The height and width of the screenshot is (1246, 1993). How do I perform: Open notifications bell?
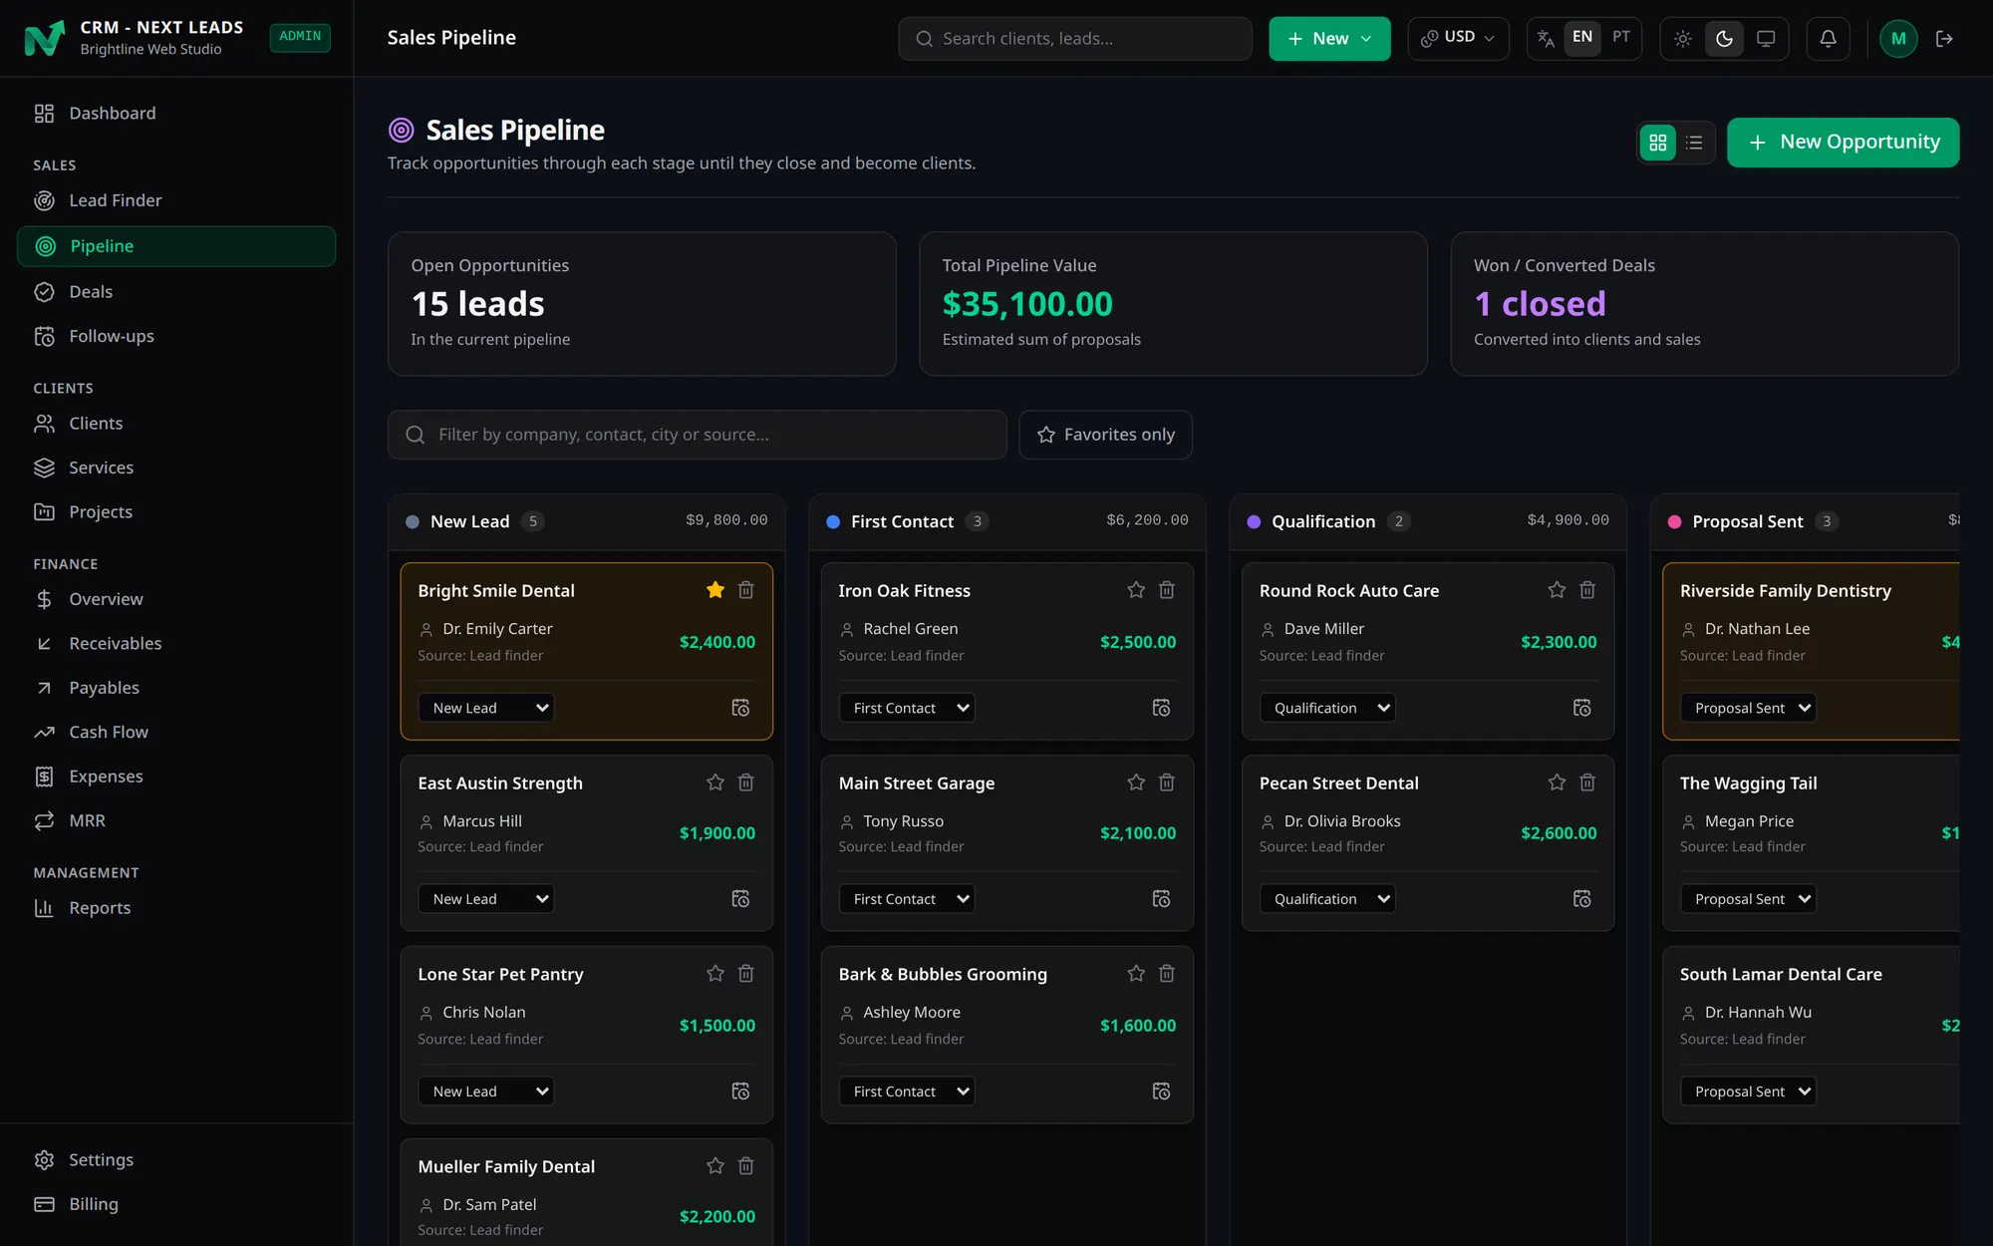tap(1828, 39)
